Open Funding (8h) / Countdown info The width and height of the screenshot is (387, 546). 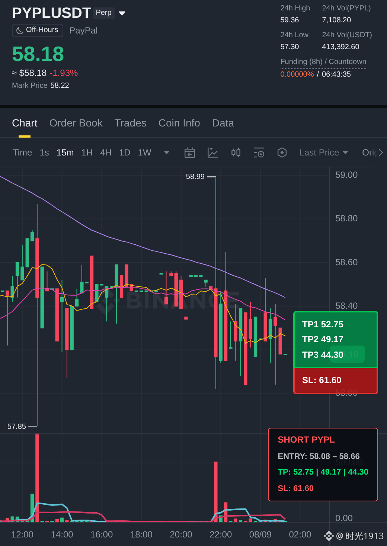click(x=323, y=62)
